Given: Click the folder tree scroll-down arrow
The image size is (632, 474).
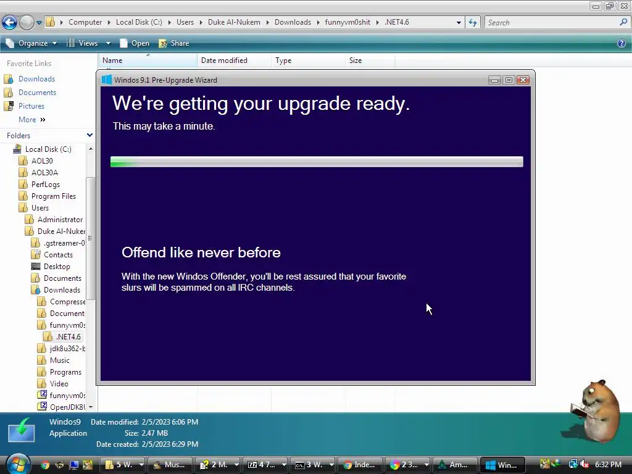Looking at the screenshot, I should coord(90,407).
